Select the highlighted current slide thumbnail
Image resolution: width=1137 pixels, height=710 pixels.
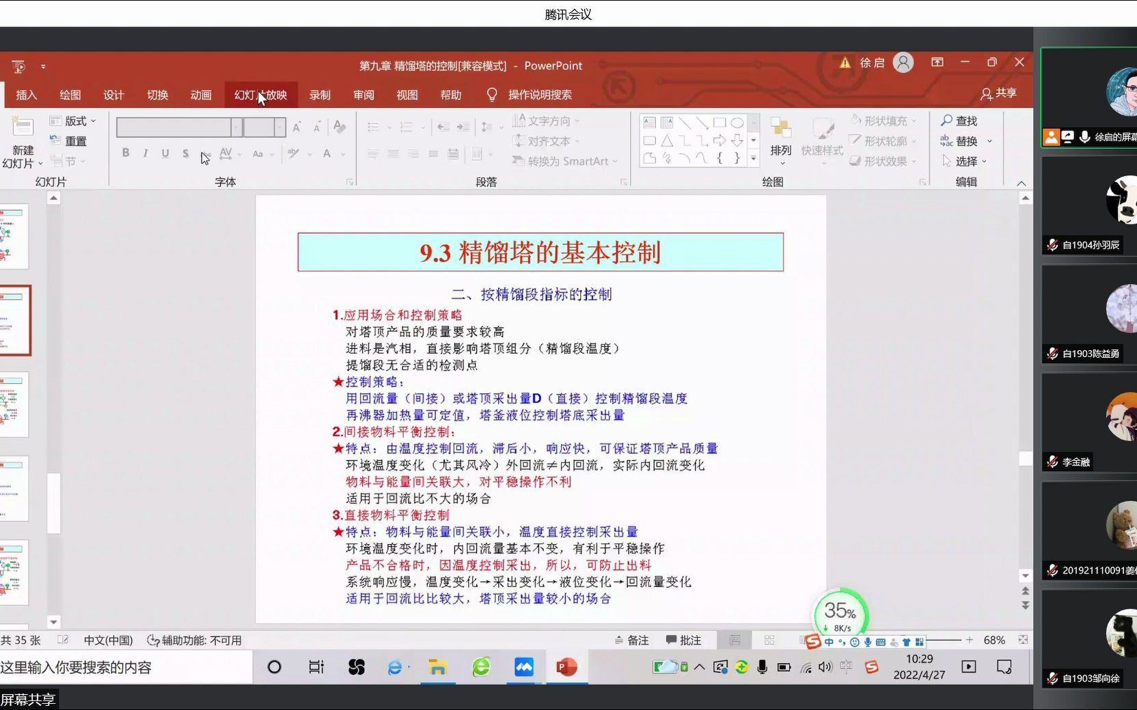pos(15,320)
